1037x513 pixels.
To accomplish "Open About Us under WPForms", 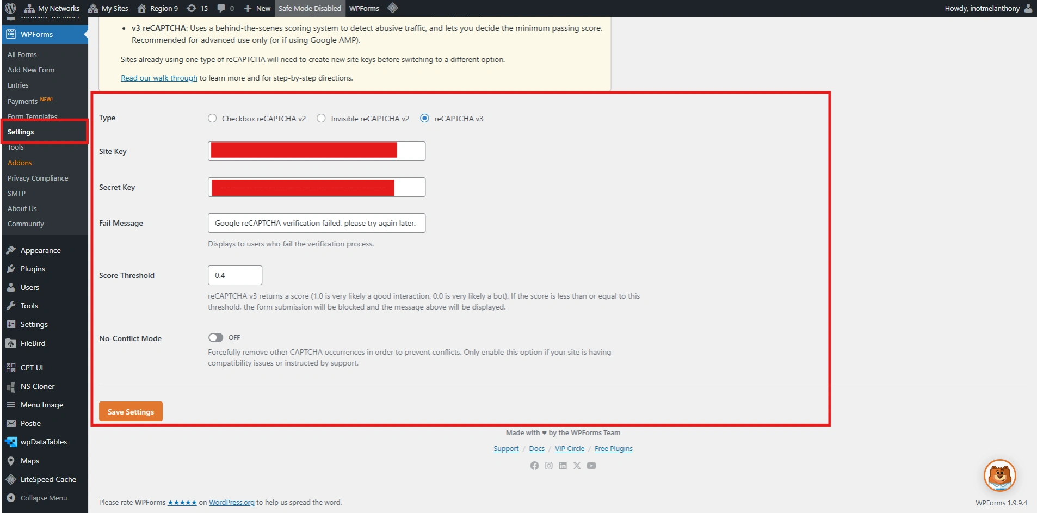I will tap(22, 208).
